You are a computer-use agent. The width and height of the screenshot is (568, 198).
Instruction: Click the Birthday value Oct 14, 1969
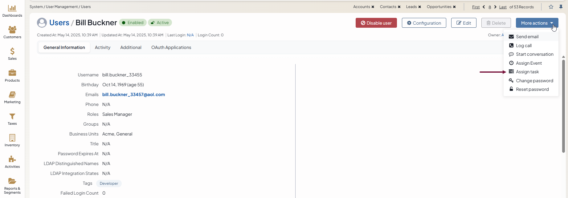[x=123, y=85]
